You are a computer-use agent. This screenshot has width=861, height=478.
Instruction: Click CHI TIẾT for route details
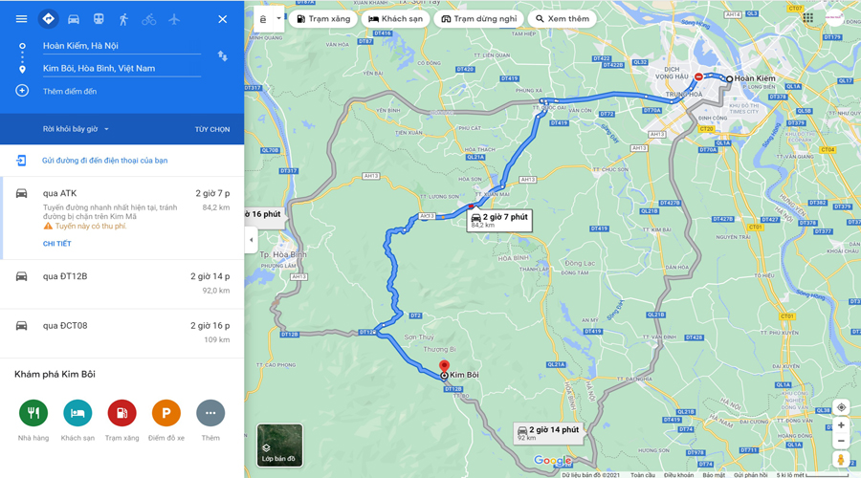pos(57,244)
